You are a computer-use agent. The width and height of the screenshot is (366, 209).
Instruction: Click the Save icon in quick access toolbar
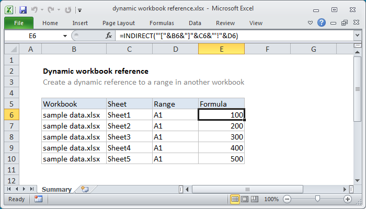22,9
